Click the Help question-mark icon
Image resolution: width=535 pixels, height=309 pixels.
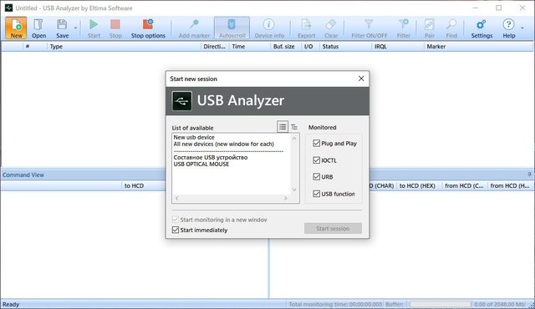coord(508,28)
